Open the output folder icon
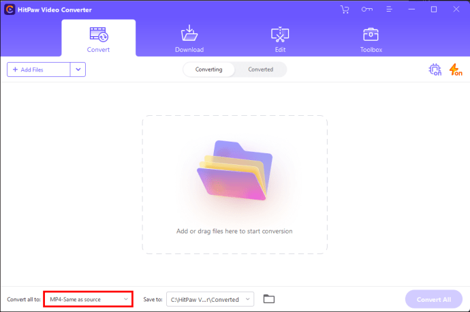Screen dimensions: 470x312 pyautogui.click(x=269, y=299)
